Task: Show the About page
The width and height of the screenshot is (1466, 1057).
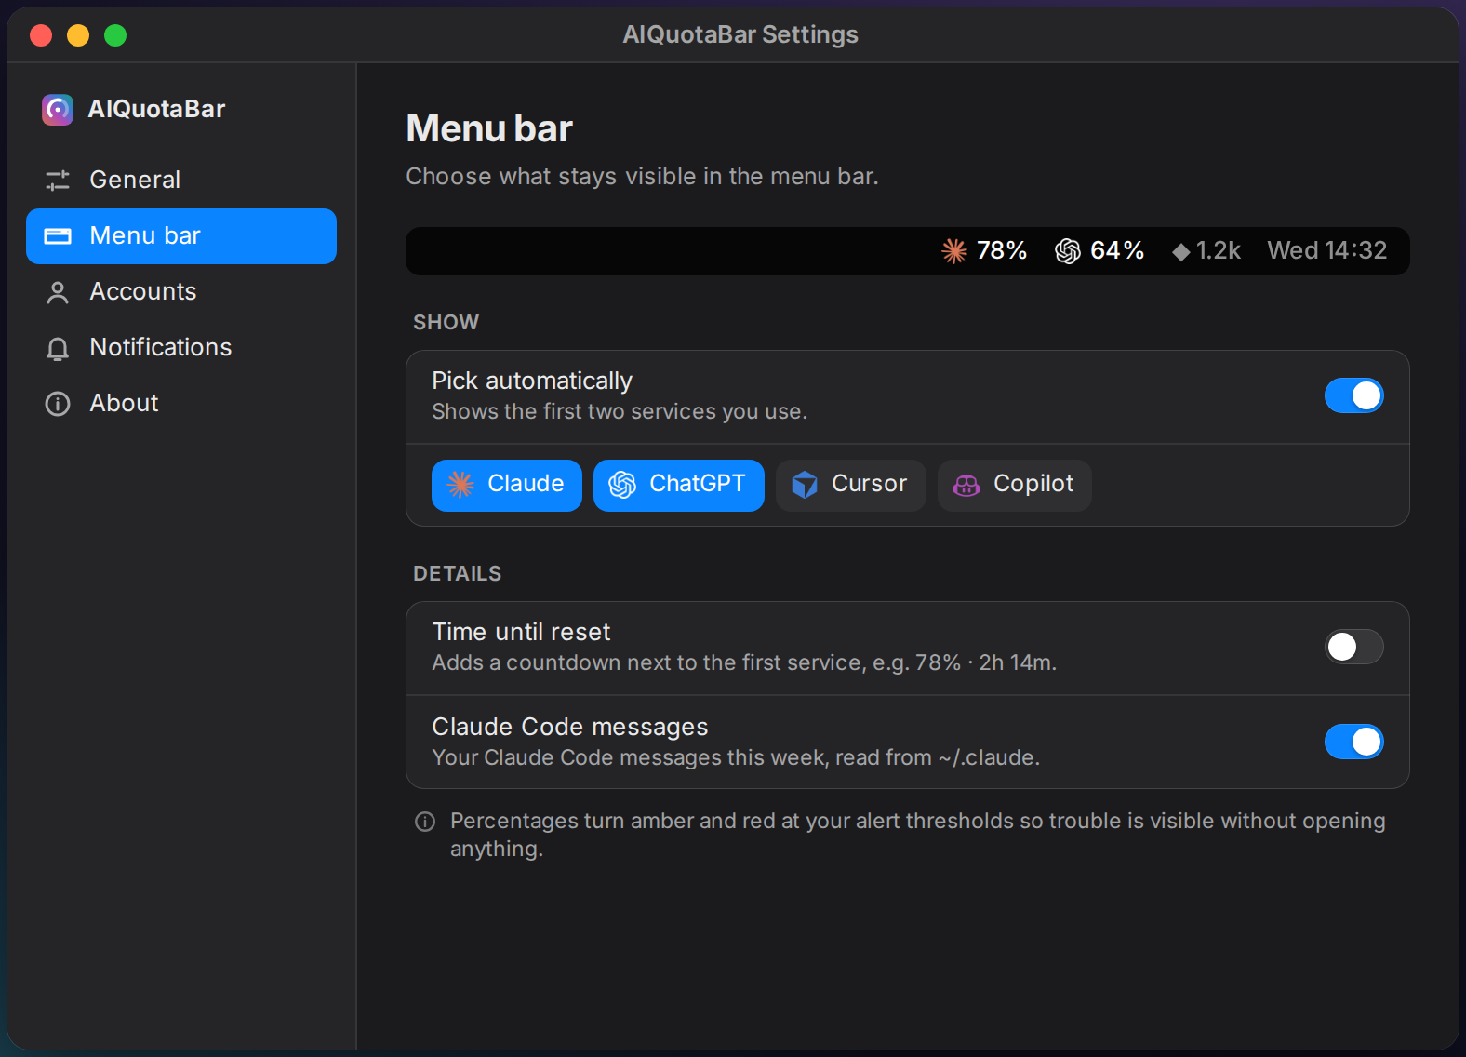Action: tap(181, 404)
